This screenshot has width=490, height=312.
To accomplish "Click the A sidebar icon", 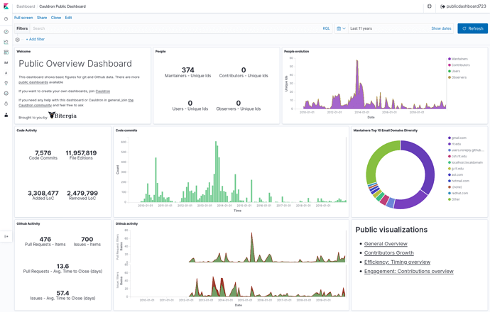I will pyautogui.click(x=6, y=73).
